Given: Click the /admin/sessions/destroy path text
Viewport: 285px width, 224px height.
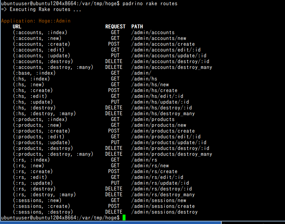Looking at the screenshot, I should click(x=165, y=212).
